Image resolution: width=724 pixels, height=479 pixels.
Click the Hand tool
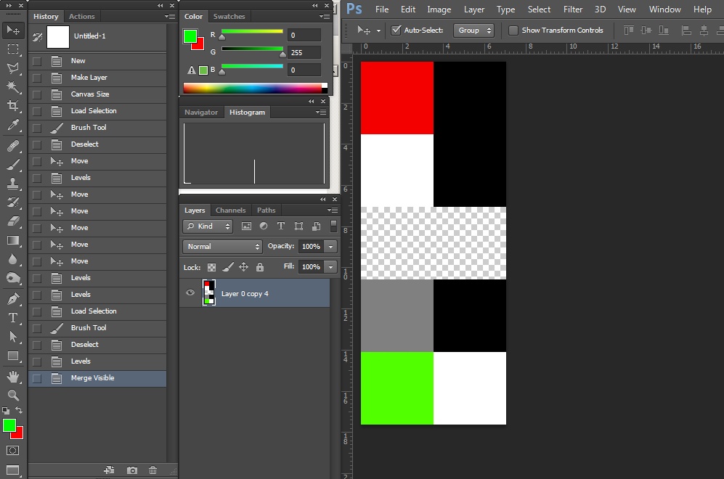click(x=13, y=376)
